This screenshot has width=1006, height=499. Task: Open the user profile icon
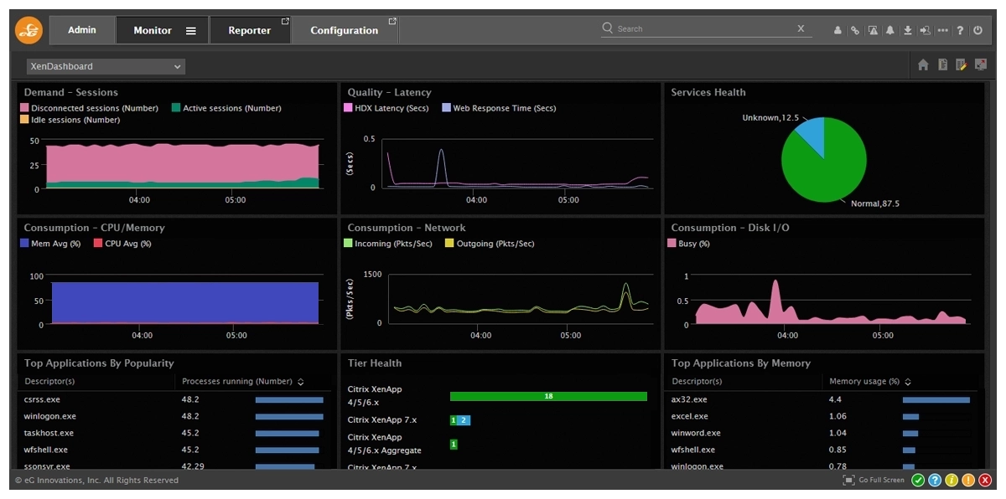click(837, 30)
